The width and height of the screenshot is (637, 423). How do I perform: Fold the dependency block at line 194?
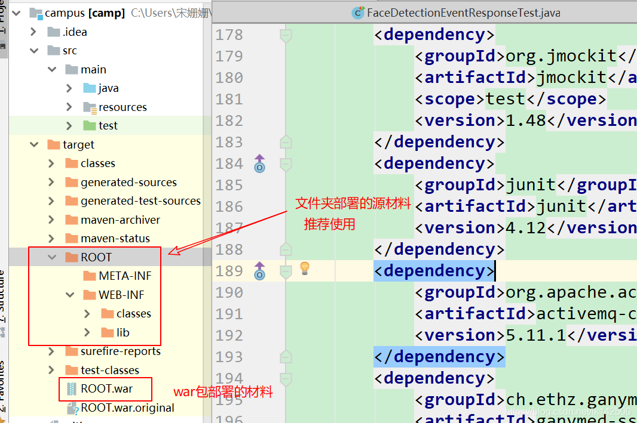click(286, 379)
